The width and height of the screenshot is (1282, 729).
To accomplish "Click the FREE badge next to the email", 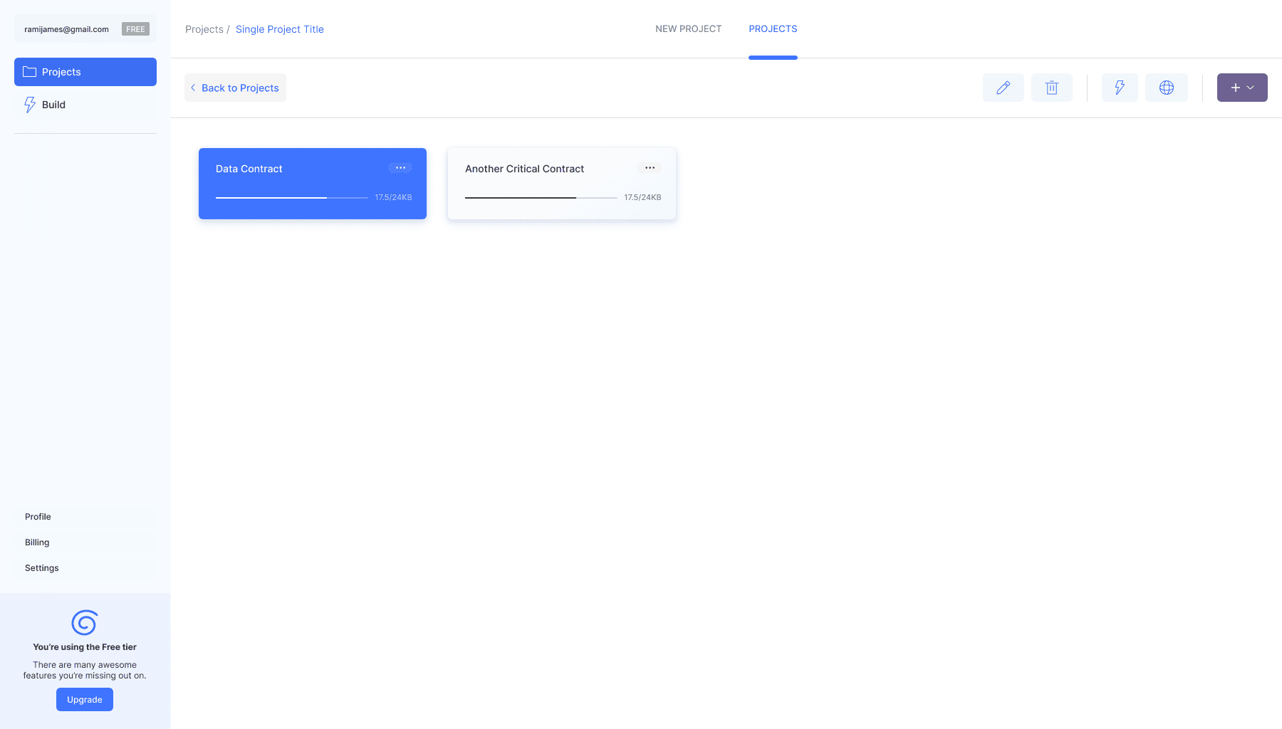I will (135, 28).
